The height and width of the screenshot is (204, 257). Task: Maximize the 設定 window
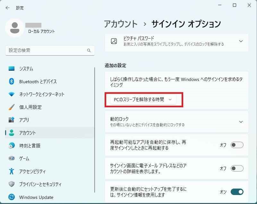(235, 5)
